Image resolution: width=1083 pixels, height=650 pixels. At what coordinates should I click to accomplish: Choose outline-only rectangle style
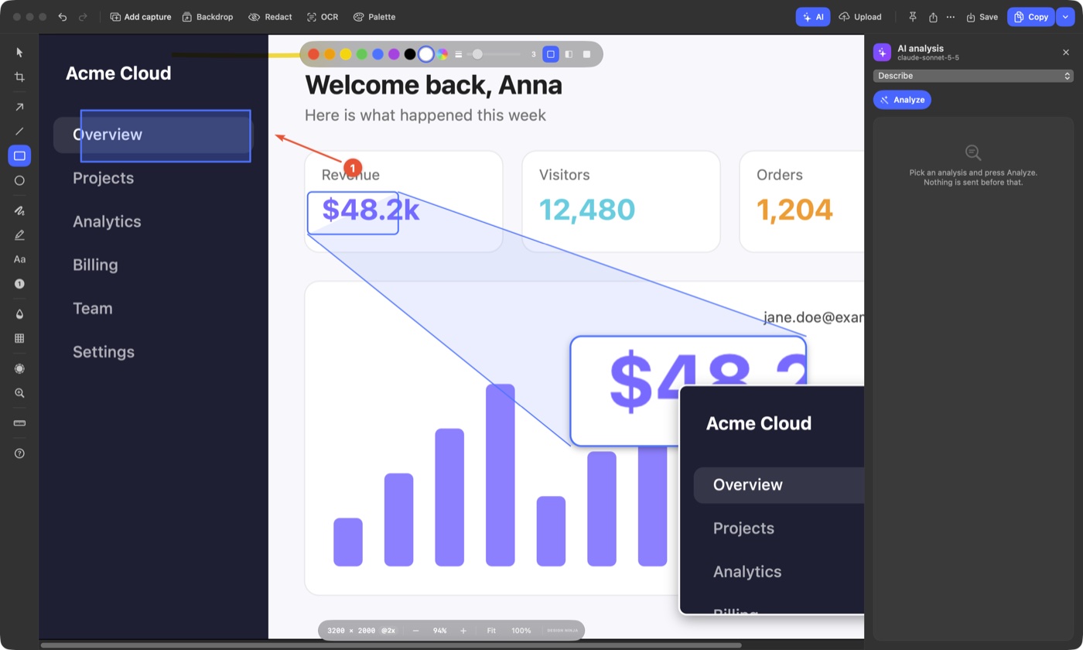pos(551,54)
